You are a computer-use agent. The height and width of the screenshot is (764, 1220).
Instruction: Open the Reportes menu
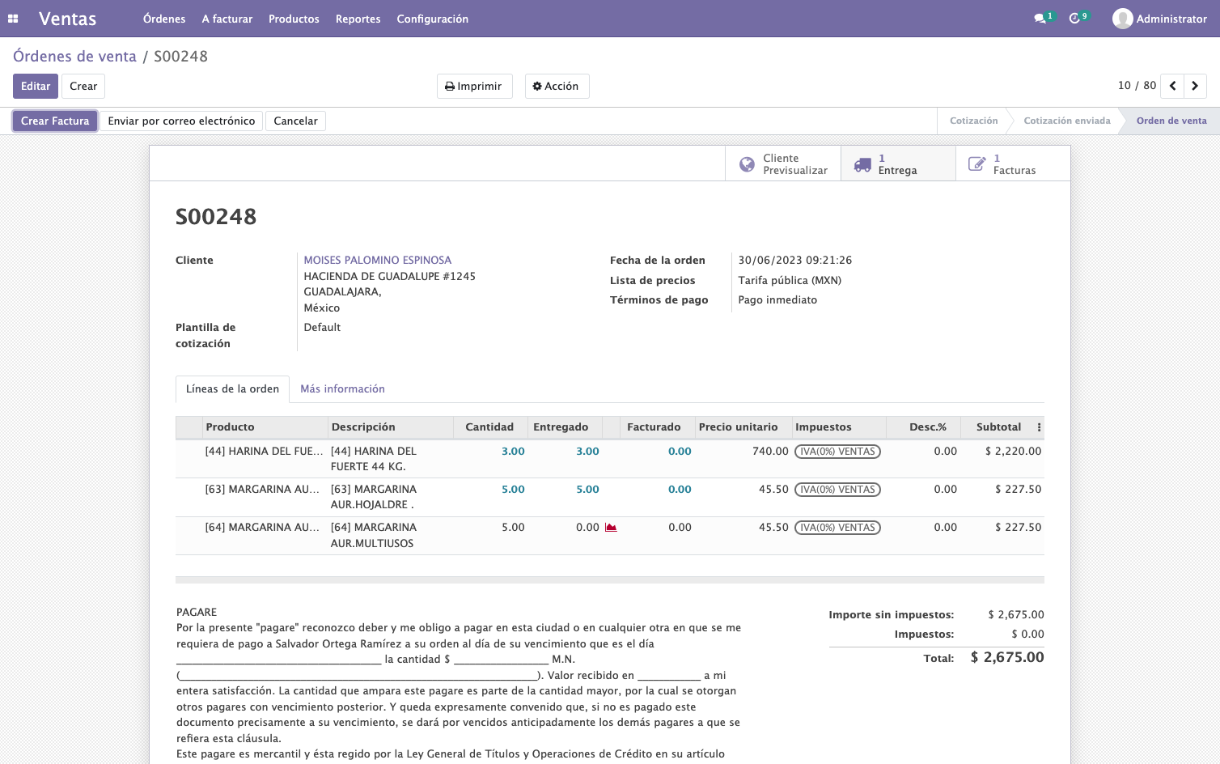point(358,19)
